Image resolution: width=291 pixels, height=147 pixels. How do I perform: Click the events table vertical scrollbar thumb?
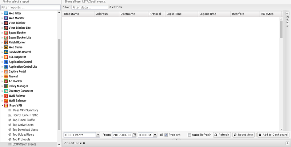[281, 29]
